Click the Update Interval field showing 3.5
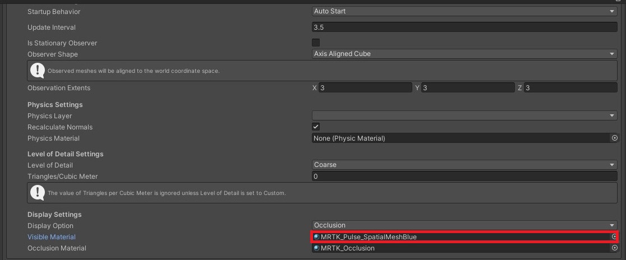 pos(464,27)
